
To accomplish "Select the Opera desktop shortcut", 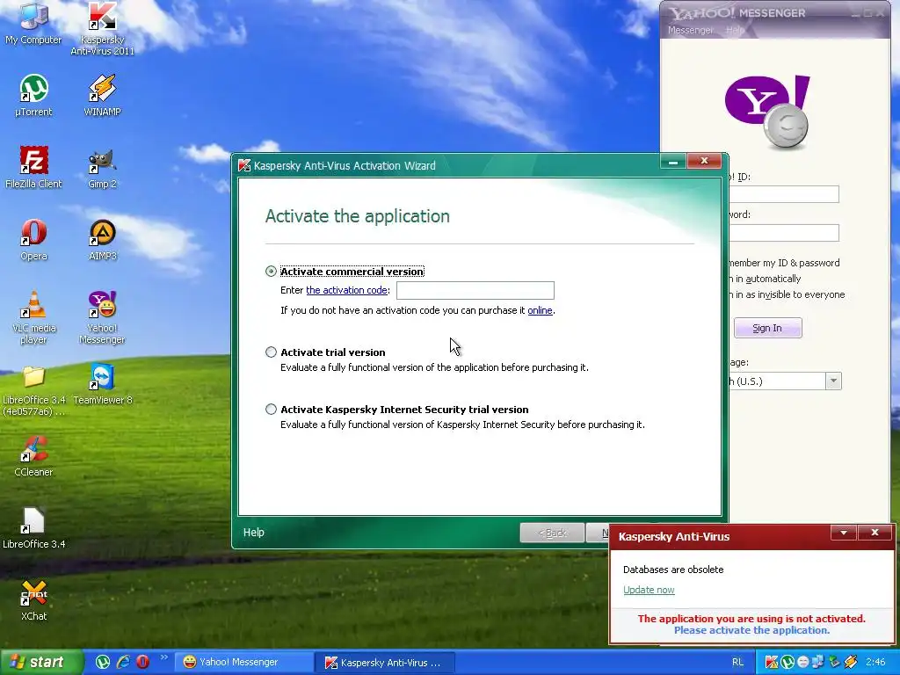I will coord(33,240).
